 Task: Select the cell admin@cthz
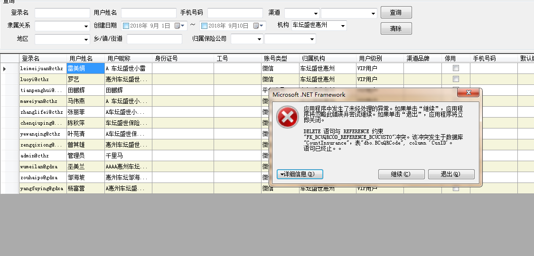(43, 155)
